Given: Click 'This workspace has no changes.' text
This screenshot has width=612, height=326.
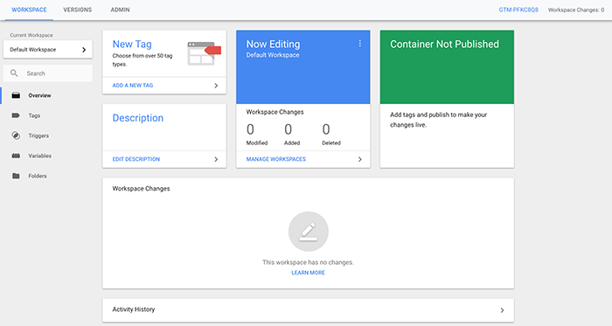Looking at the screenshot, I should [308, 262].
